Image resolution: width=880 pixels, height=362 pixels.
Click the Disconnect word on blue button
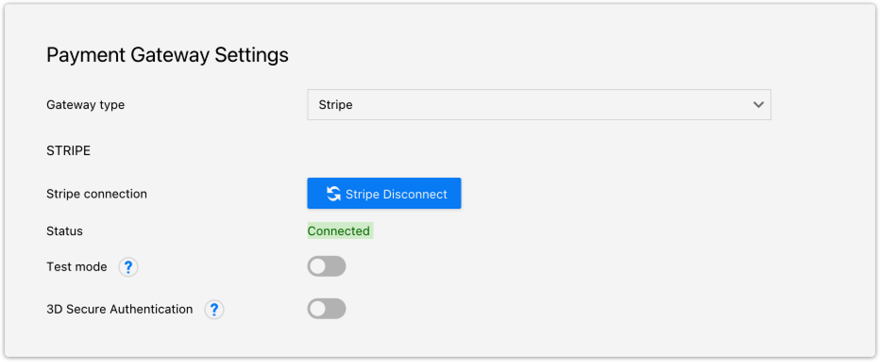coord(415,194)
